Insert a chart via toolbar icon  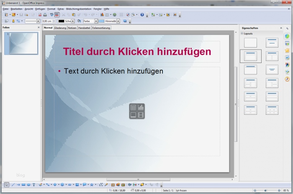(102, 15)
